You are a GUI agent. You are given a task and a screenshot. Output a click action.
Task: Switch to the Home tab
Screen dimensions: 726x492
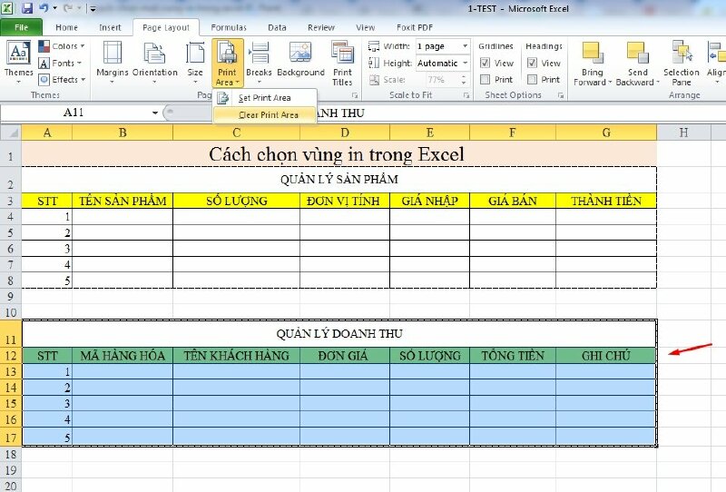click(x=66, y=27)
